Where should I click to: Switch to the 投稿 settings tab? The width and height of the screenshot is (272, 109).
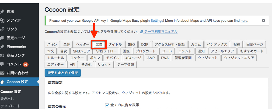click(237, 44)
